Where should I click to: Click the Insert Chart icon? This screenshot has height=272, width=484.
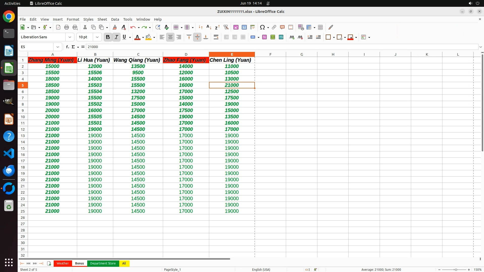click(244, 27)
